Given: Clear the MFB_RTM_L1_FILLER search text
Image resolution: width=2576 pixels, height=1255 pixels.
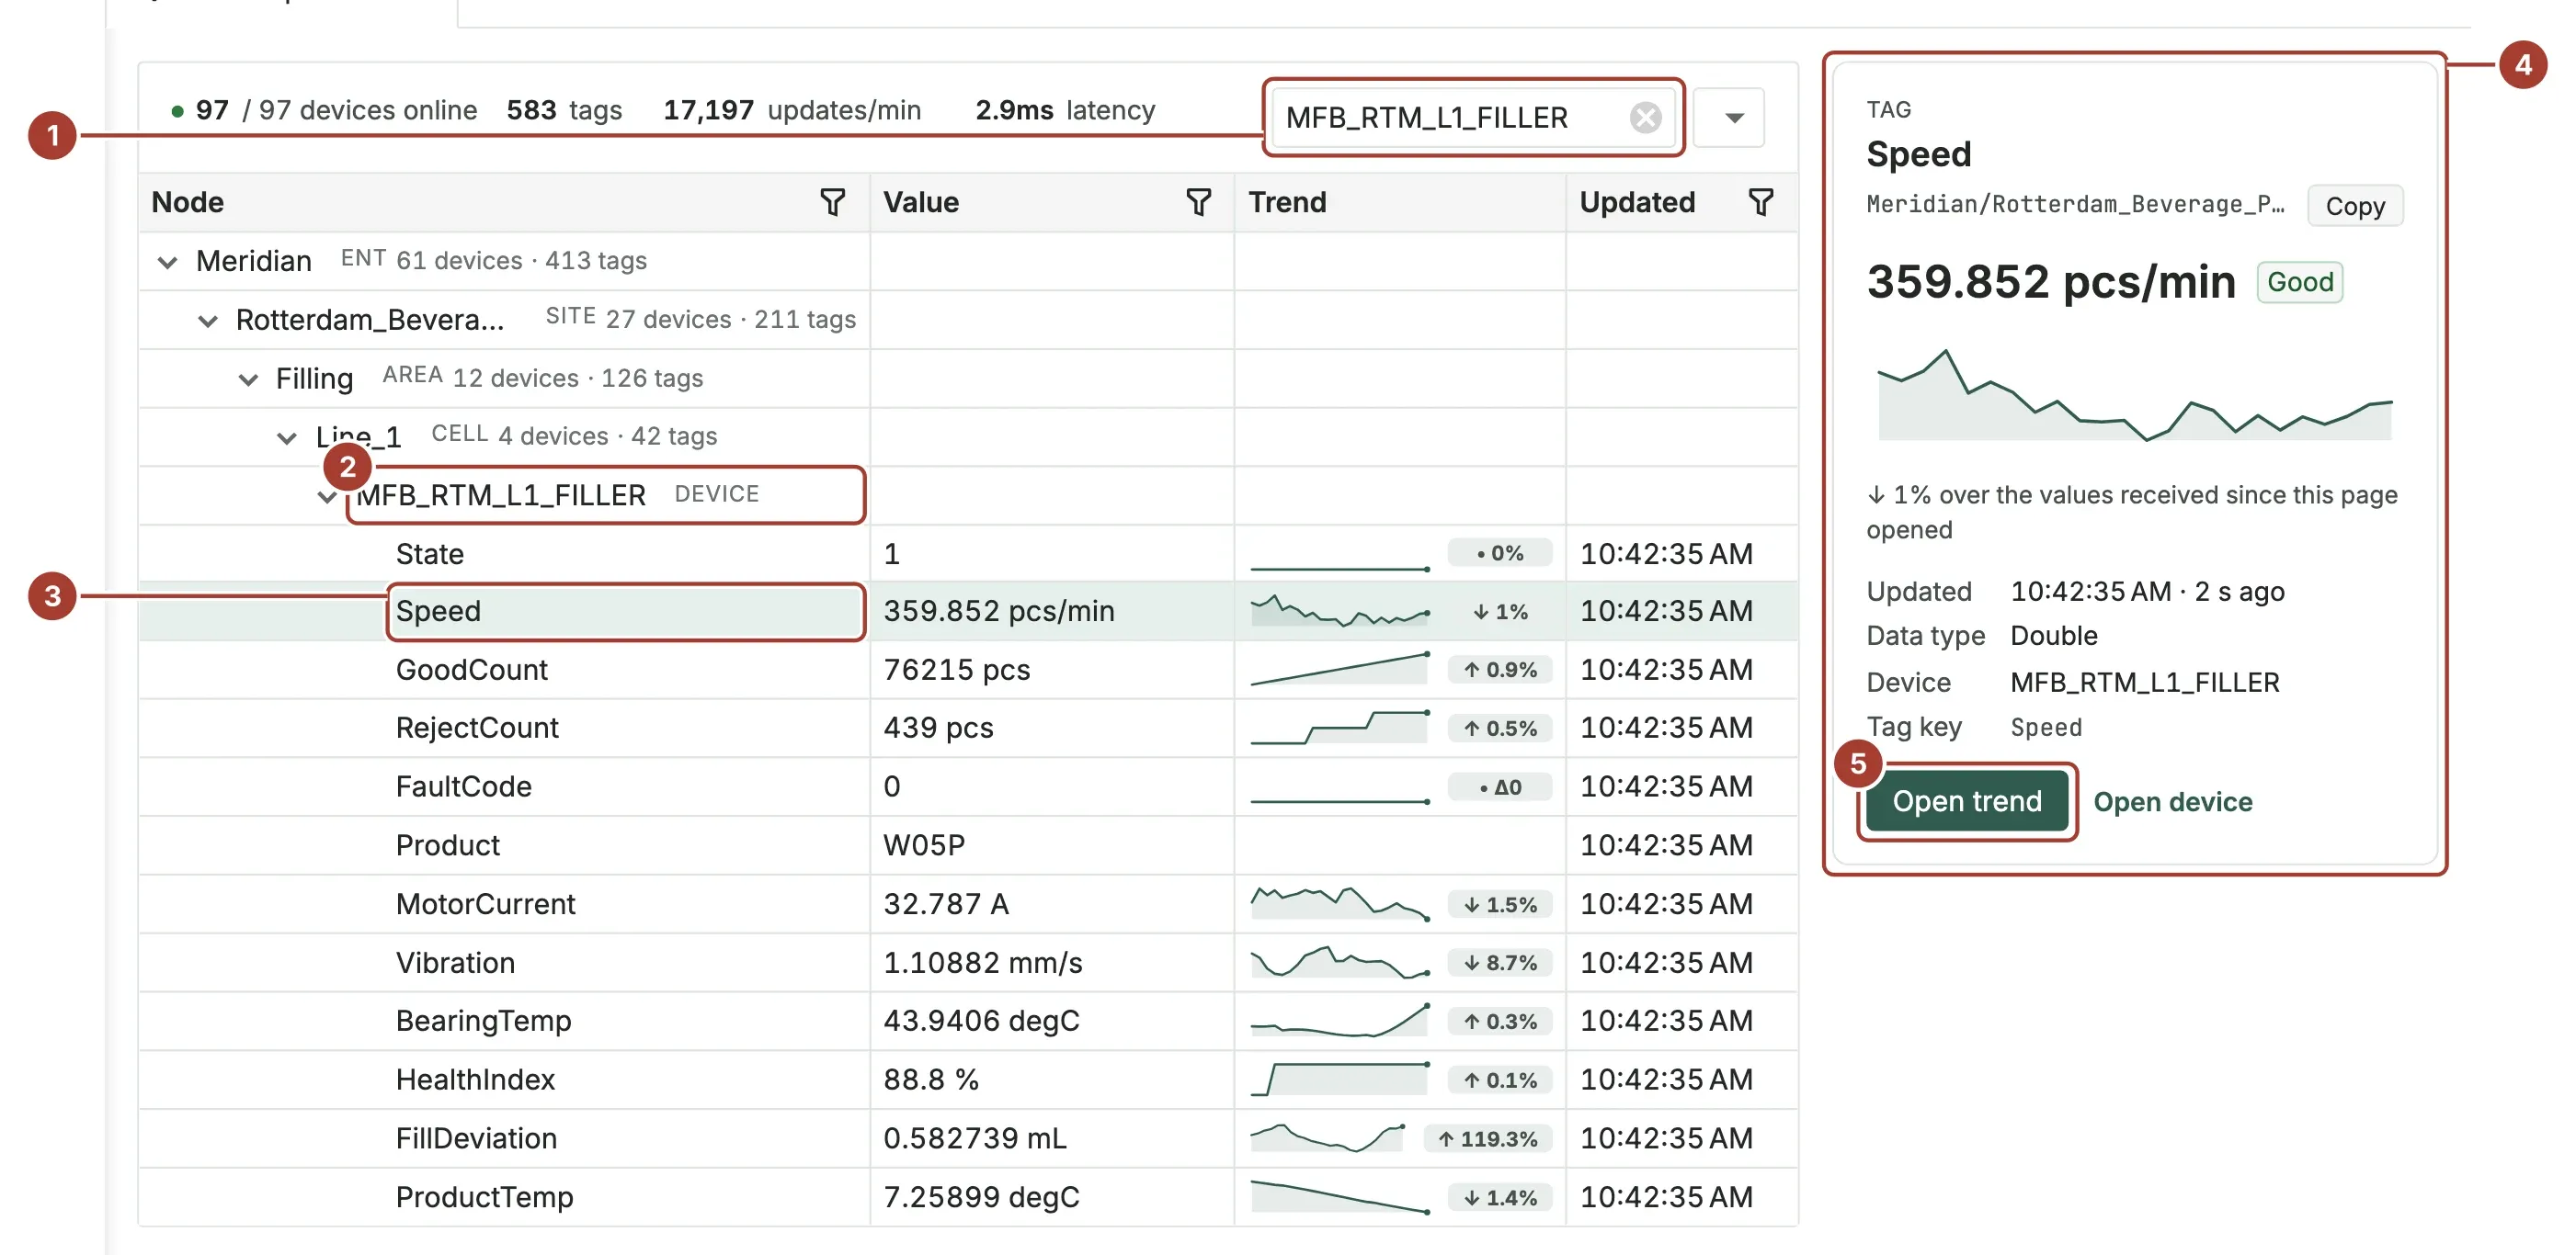Looking at the screenshot, I should pyautogui.click(x=1645, y=118).
